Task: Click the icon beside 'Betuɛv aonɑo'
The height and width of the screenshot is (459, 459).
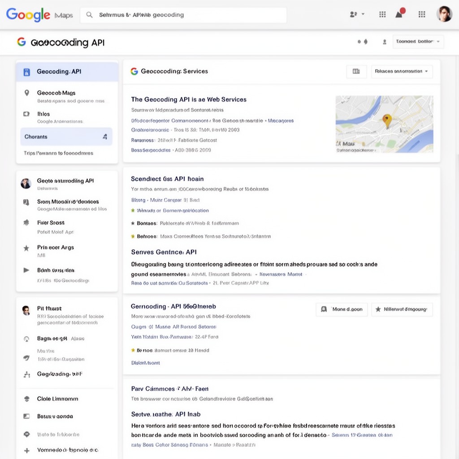Action: point(26,416)
